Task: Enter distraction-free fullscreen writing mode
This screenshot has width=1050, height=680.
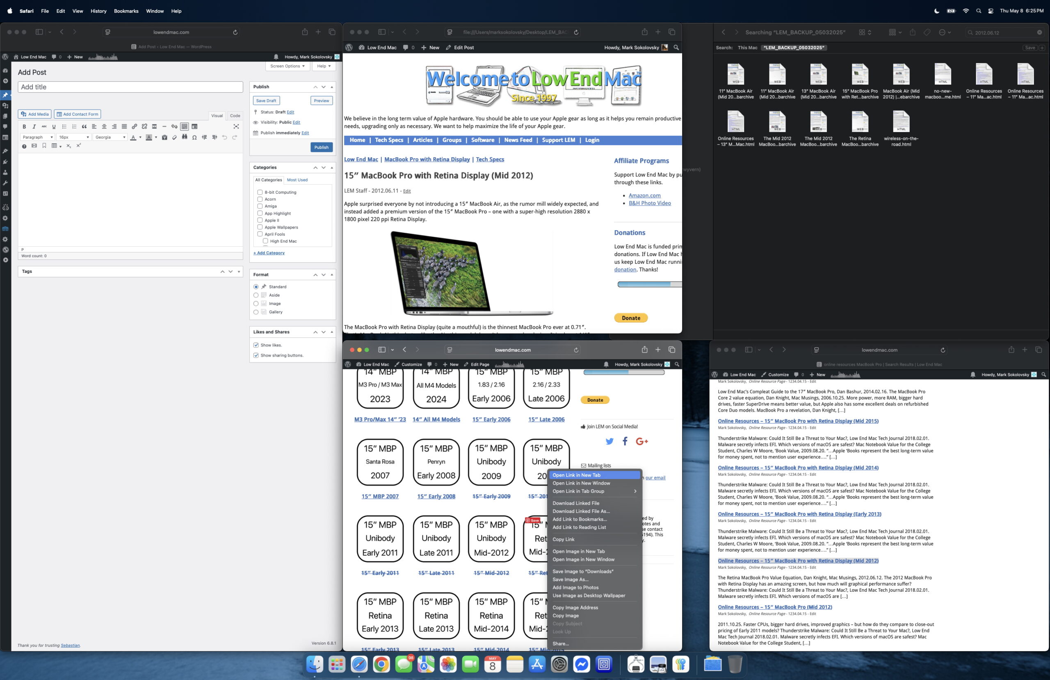Action: pos(236,127)
